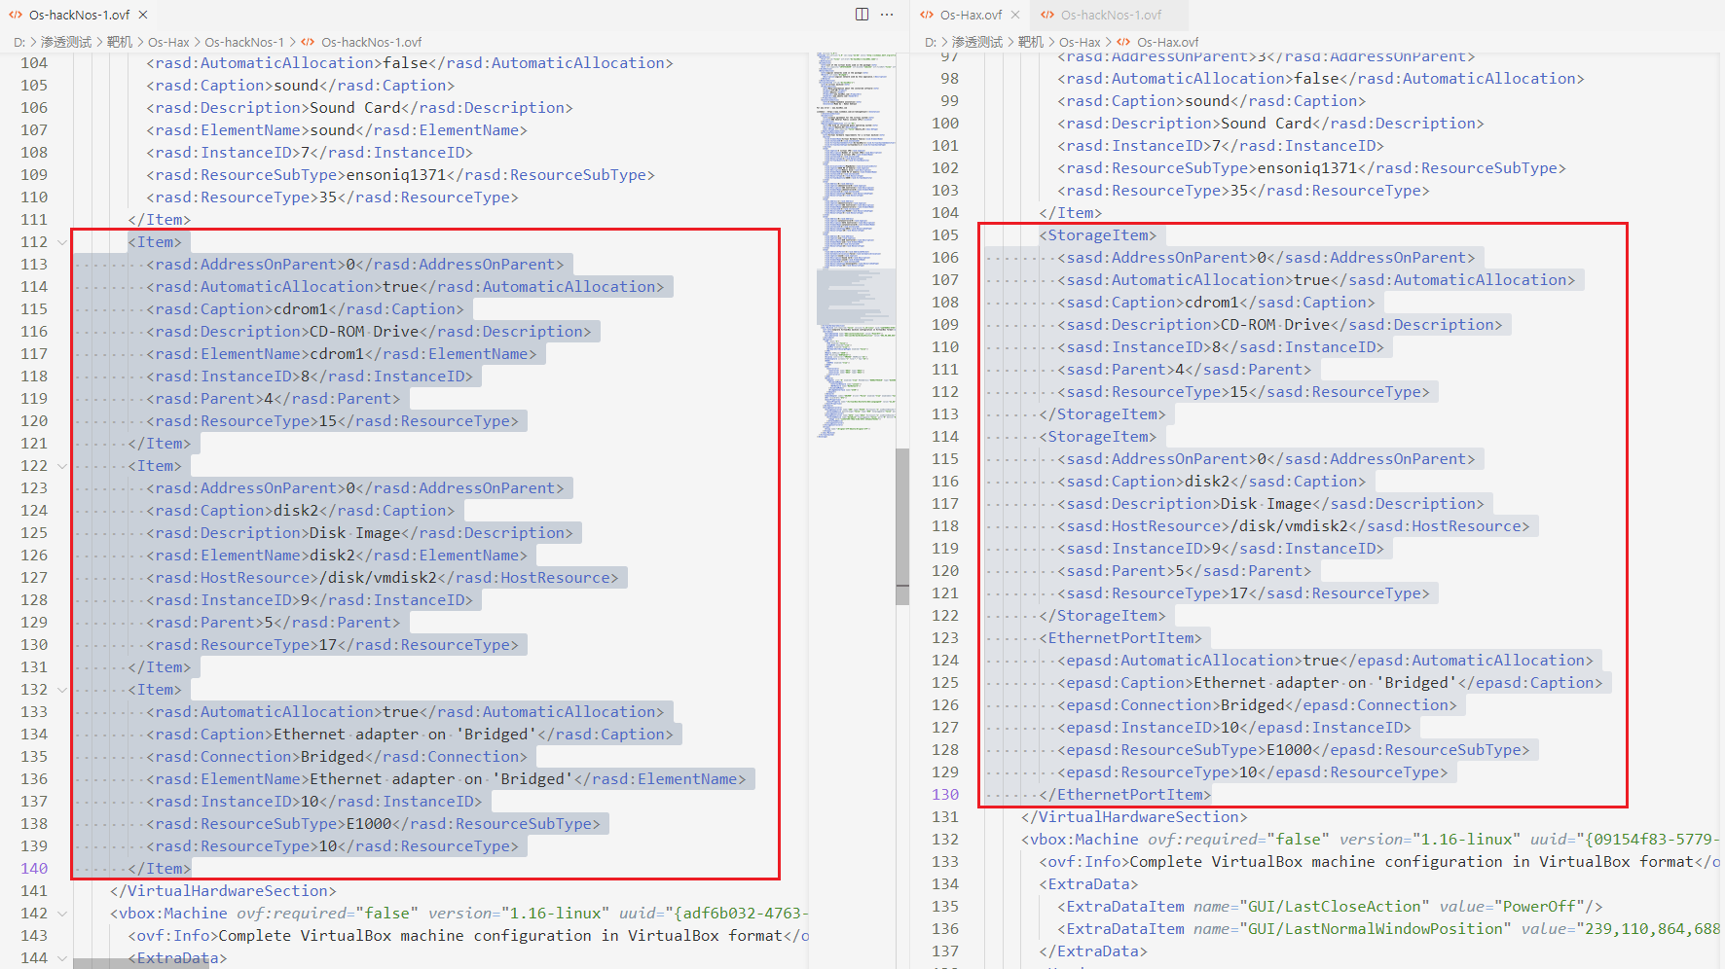Open Os-hackNos-1.ovf file breadcrumb

(372, 42)
